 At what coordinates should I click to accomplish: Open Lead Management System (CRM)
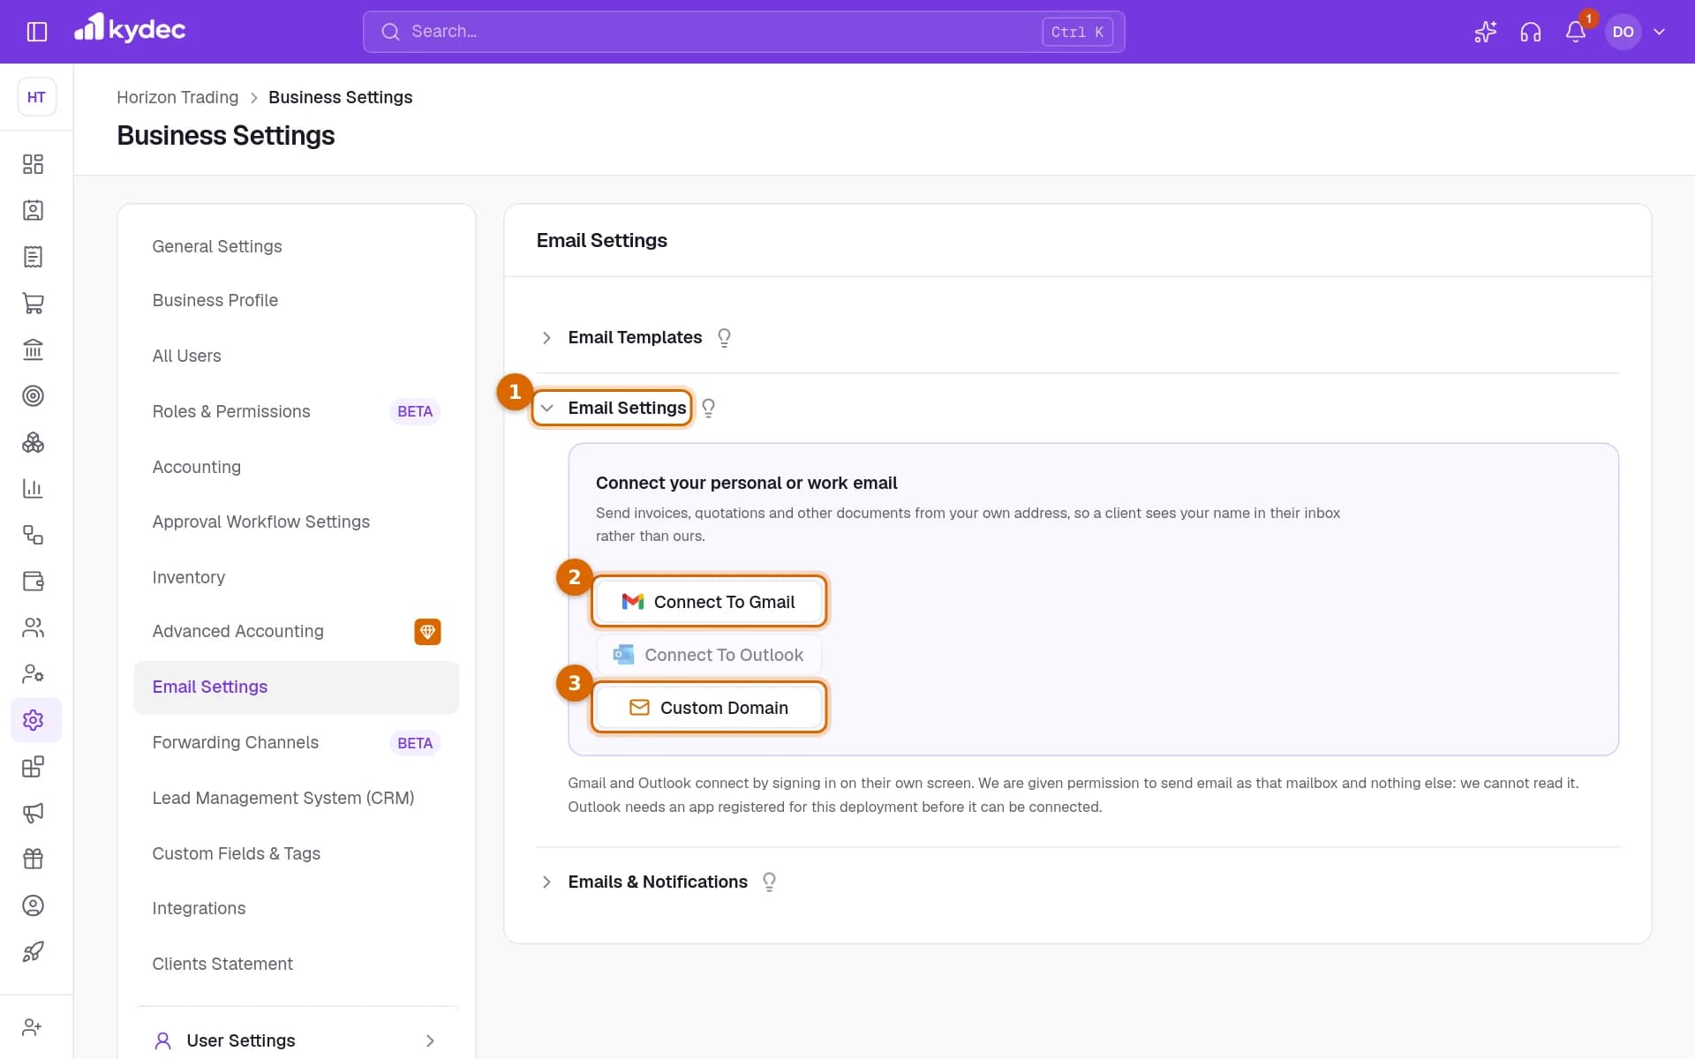[x=297, y=798]
